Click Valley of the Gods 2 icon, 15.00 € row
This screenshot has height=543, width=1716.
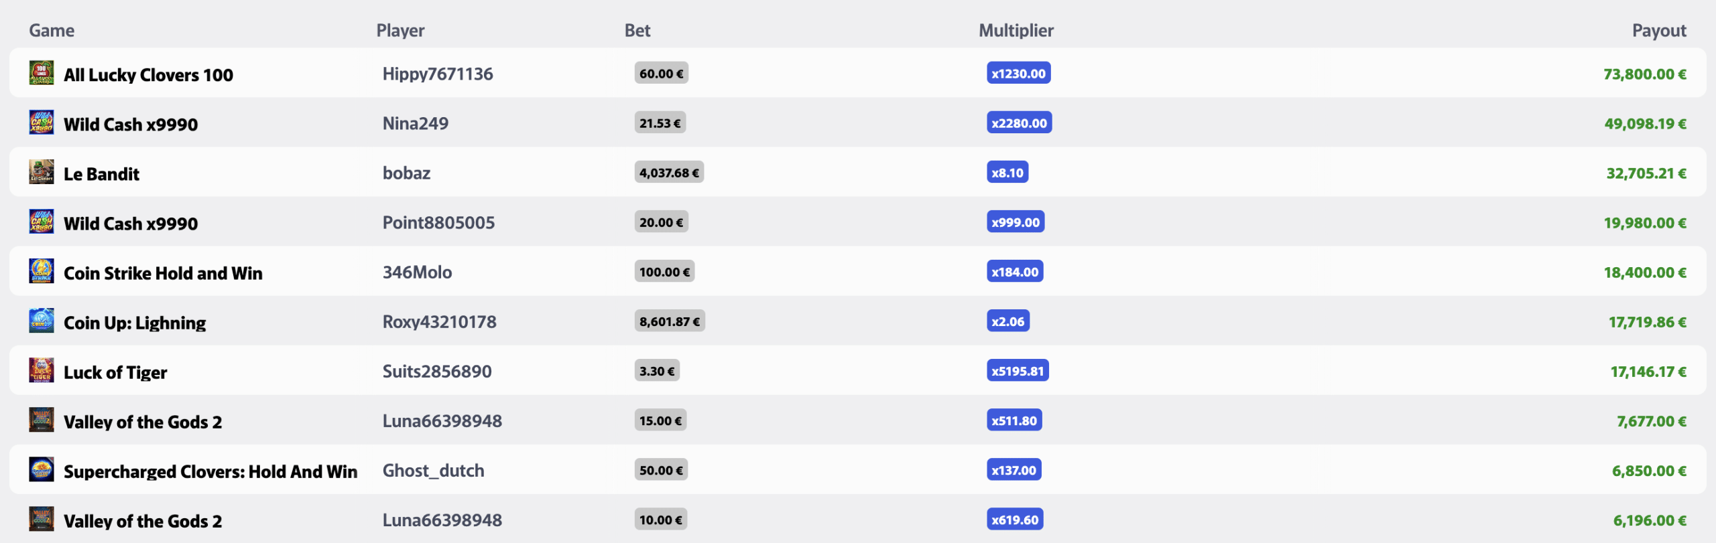click(42, 420)
